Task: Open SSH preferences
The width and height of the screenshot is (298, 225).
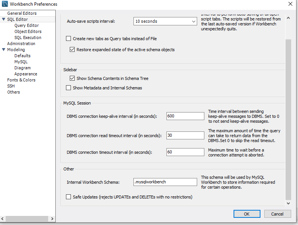Action: (11, 86)
